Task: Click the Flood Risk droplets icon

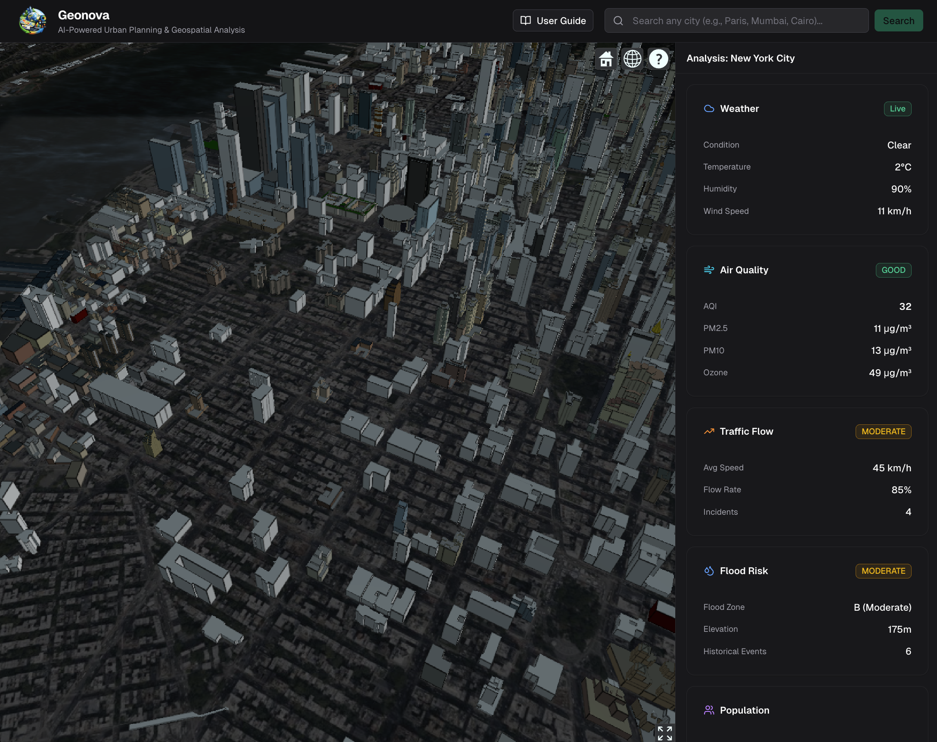Action: (708, 571)
